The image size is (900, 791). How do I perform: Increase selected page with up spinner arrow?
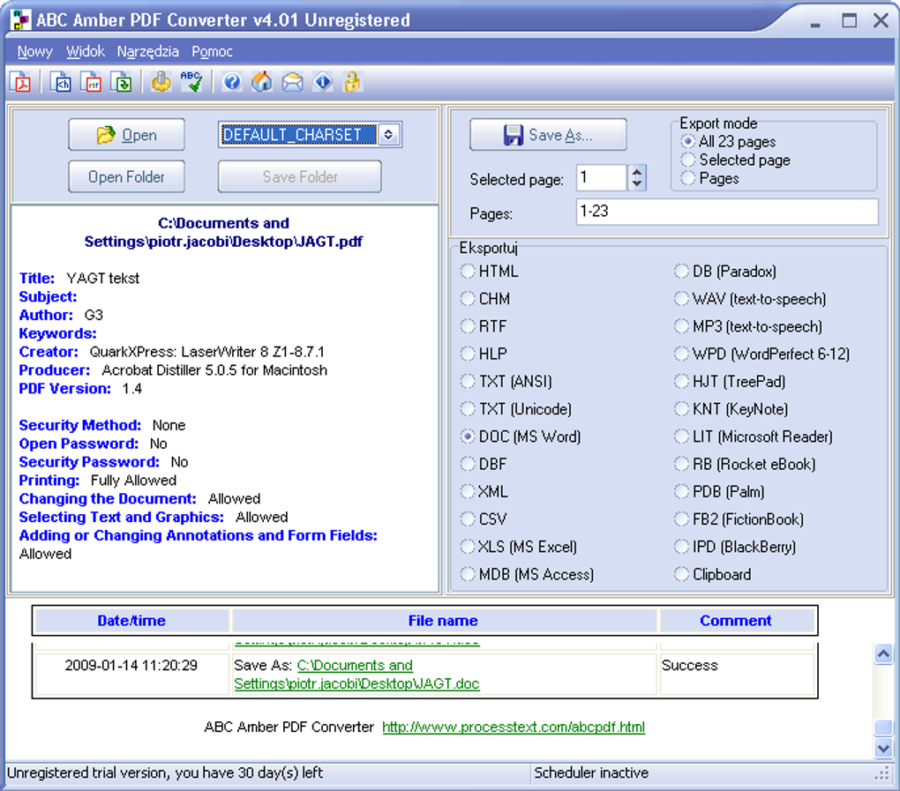coord(636,171)
